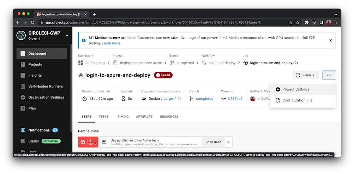Image resolution: width=354 pixels, height=174 pixels.
Task: Open the Rerun dropdown button
Action: [x=306, y=75]
